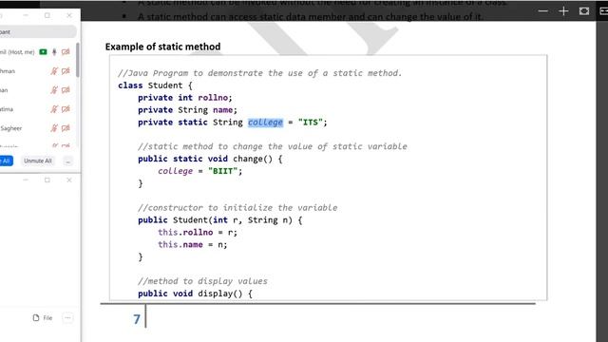Click the 'public static void change() {' line

point(210,159)
